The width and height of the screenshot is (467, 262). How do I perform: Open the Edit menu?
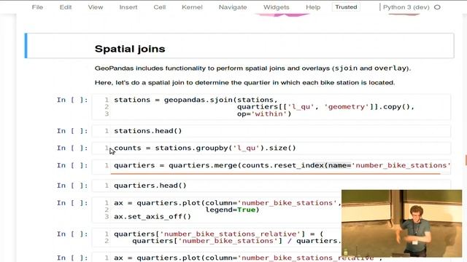(66, 7)
